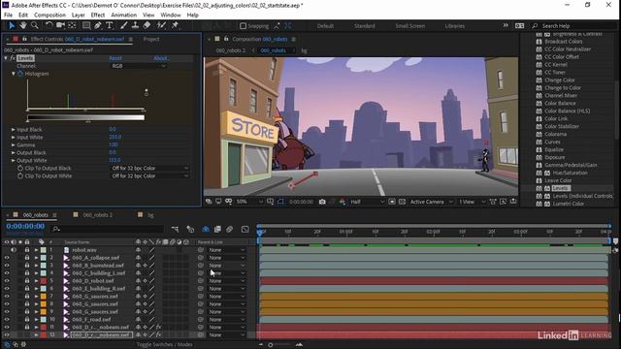Switch to the Project panel tab
621x349 pixels.
151,39
